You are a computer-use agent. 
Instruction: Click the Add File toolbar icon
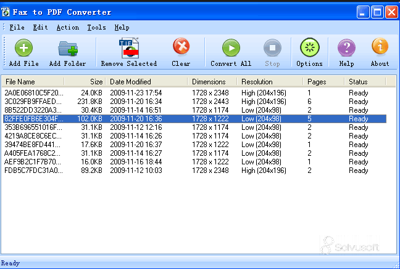pos(23,47)
